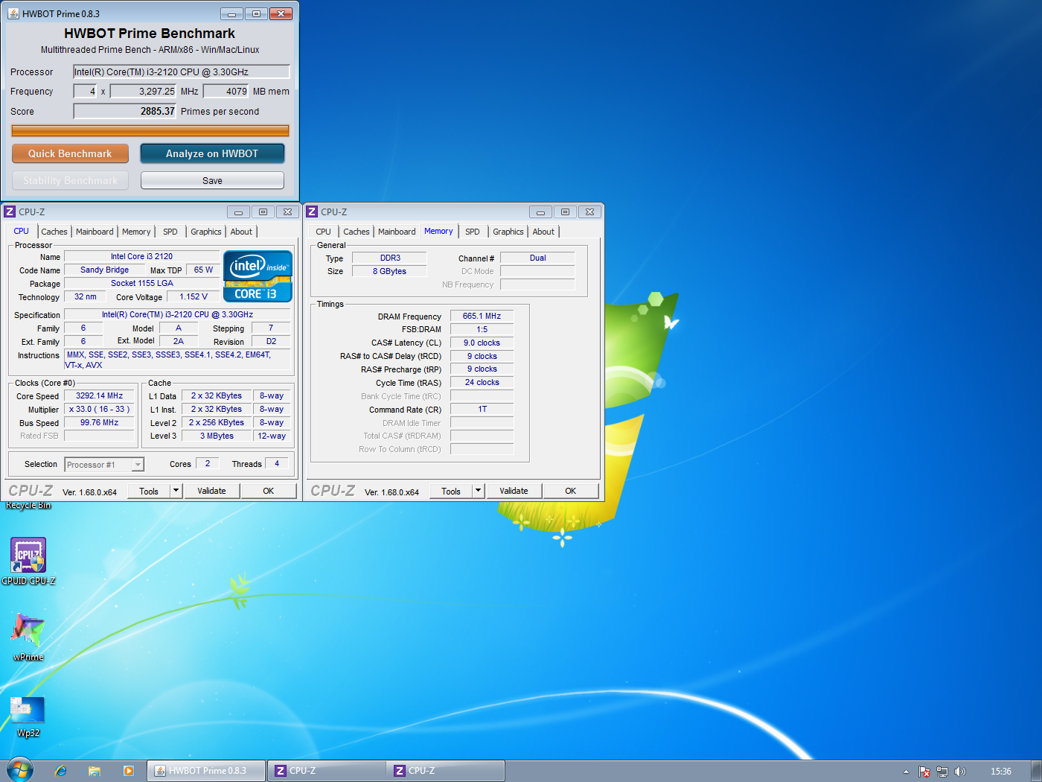Open Mainboard tab in right CPU-Z window
This screenshot has height=782, width=1042.
coord(397,232)
